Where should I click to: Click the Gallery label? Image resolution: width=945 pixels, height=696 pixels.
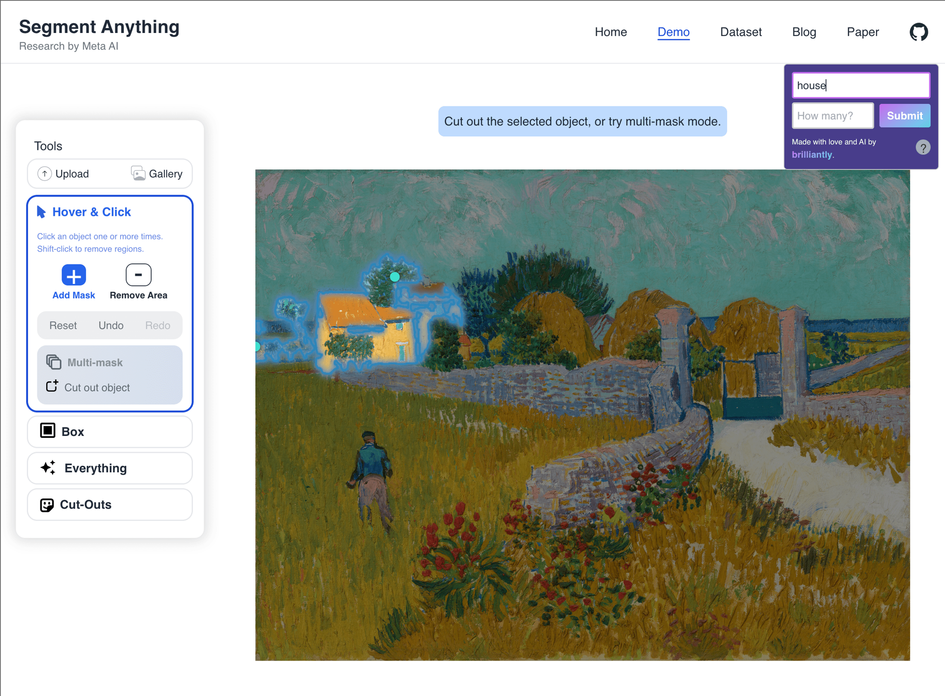pyautogui.click(x=165, y=174)
